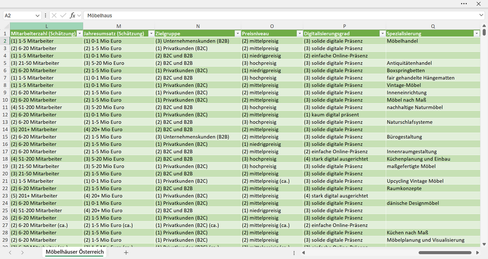This screenshot has height=259, width=488.
Task: Open filter dropdown for Jahresumsatz column
Action: click(x=151, y=33)
